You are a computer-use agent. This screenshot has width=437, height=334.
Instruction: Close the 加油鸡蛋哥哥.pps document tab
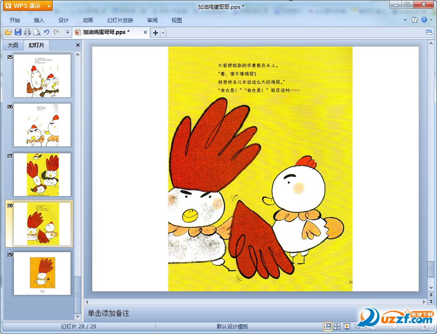click(145, 32)
